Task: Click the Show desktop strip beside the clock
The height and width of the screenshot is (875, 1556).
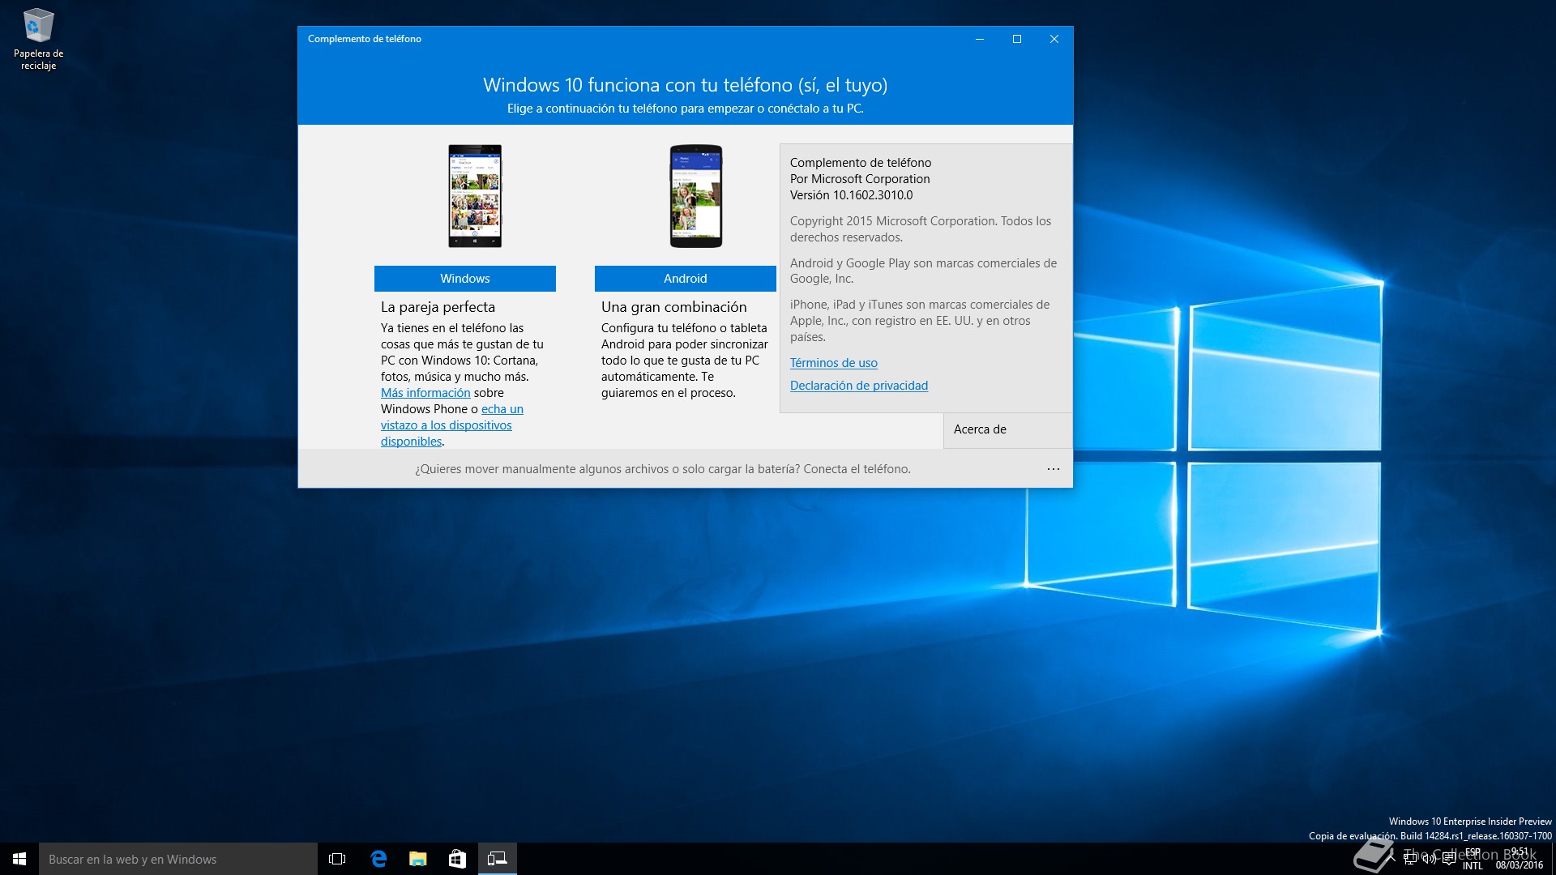Action: (1553, 859)
